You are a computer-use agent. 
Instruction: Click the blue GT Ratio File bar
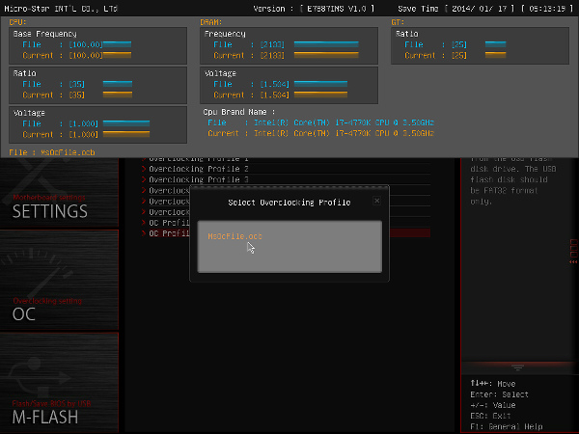(496, 44)
